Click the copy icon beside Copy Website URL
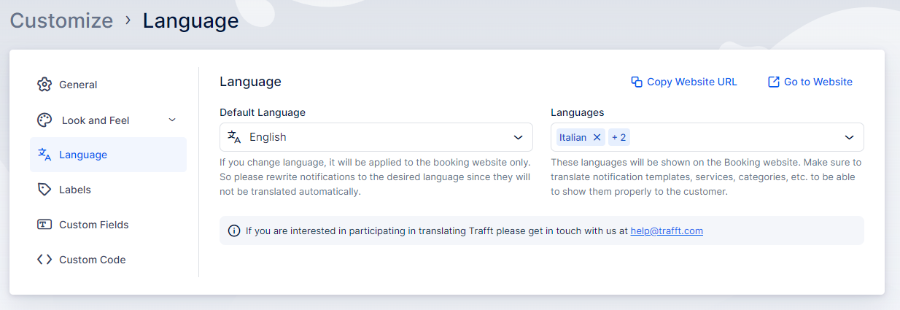The height and width of the screenshot is (310, 900). 637,82
